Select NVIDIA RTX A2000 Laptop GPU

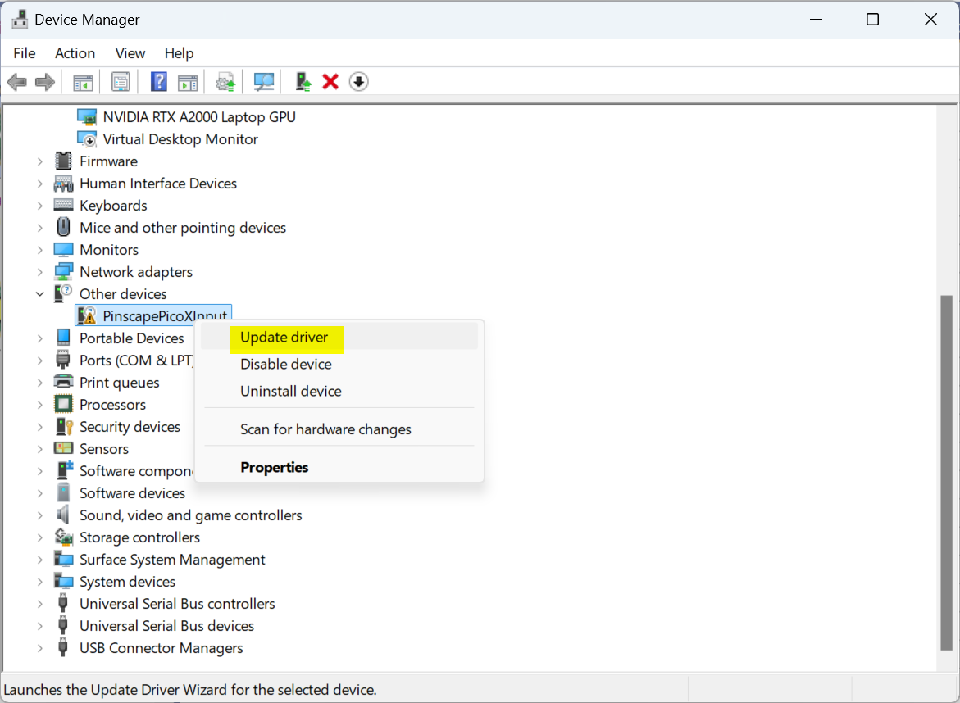tap(199, 117)
